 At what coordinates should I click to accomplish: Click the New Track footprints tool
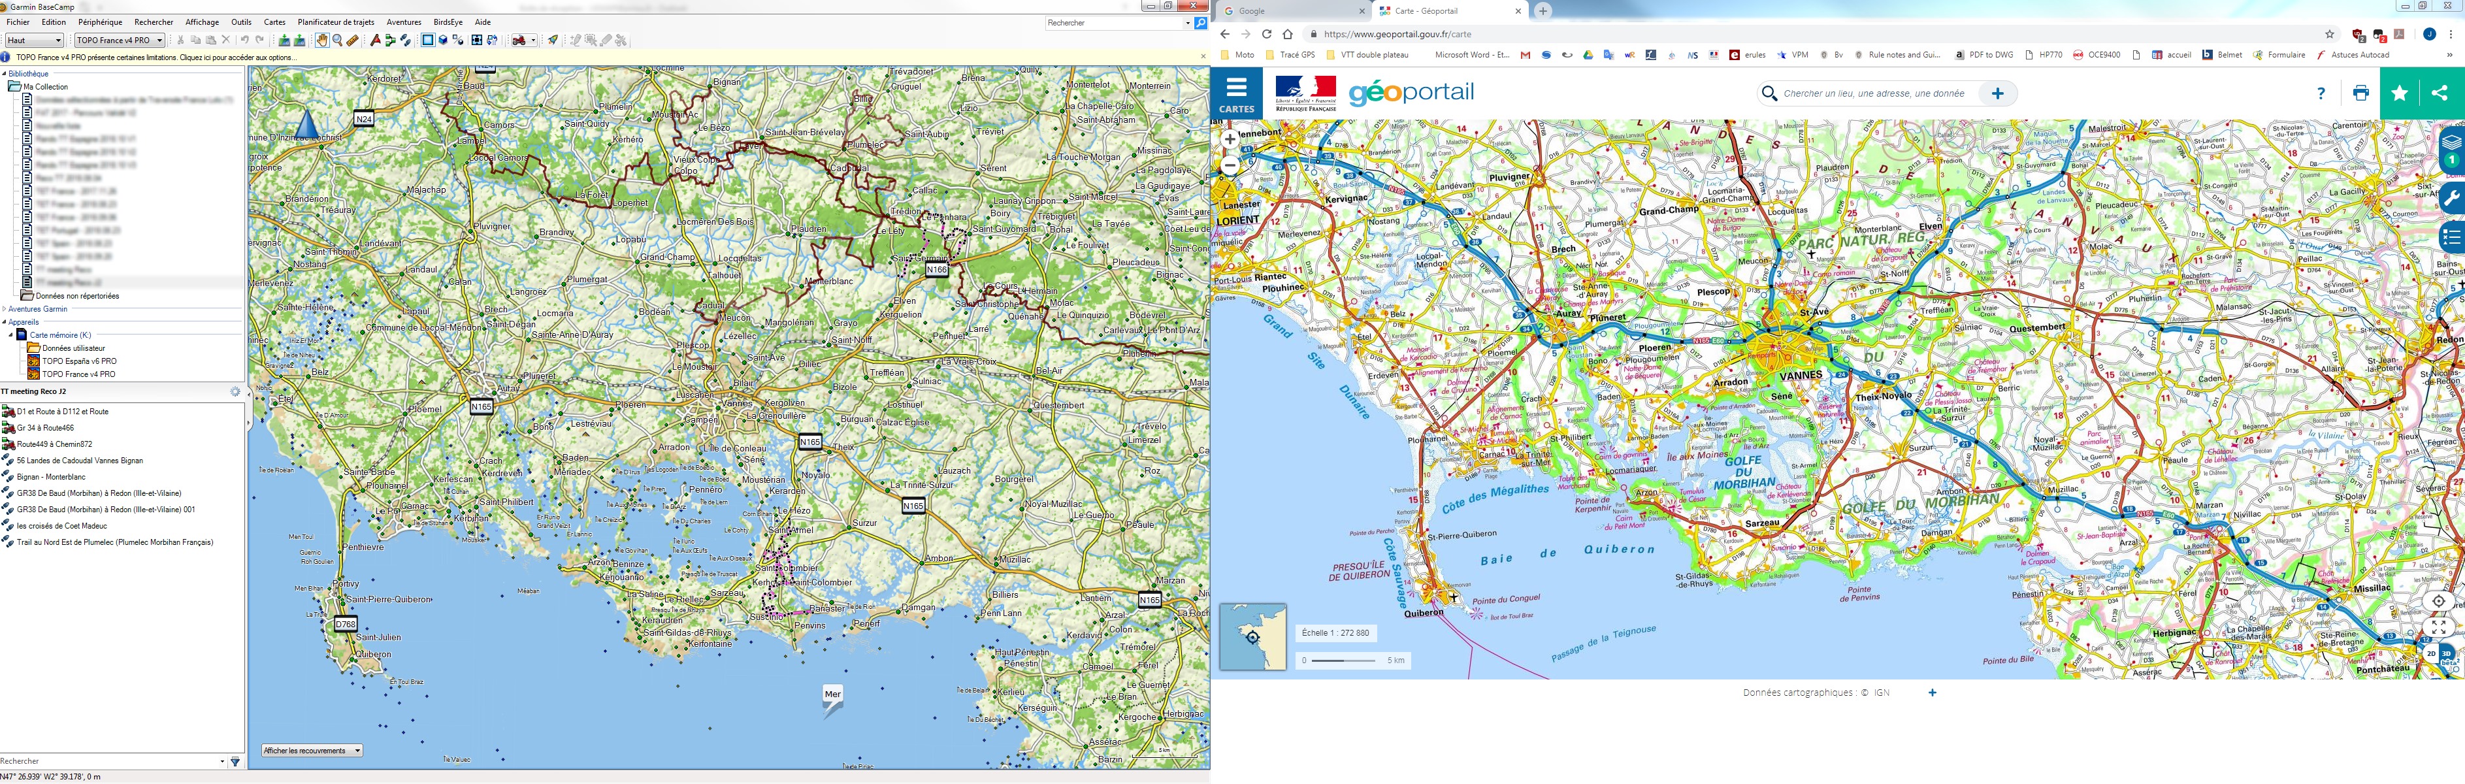[x=406, y=41]
